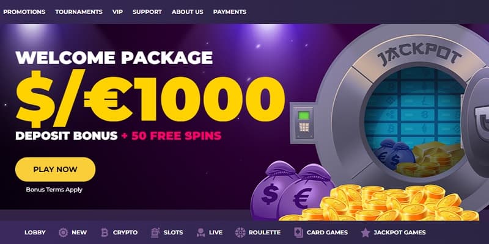Viewport: 489px width, 244px height.
Task: Open the Payments menu item
Action: click(x=230, y=12)
